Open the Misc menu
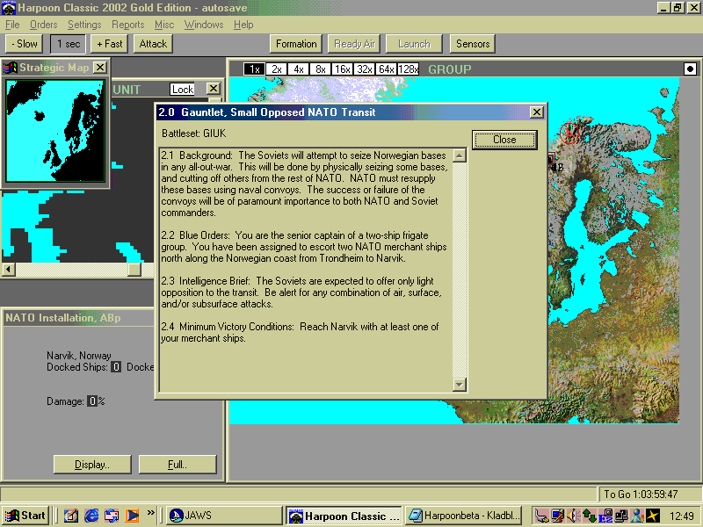This screenshot has height=527, width=703. point(164,25)
